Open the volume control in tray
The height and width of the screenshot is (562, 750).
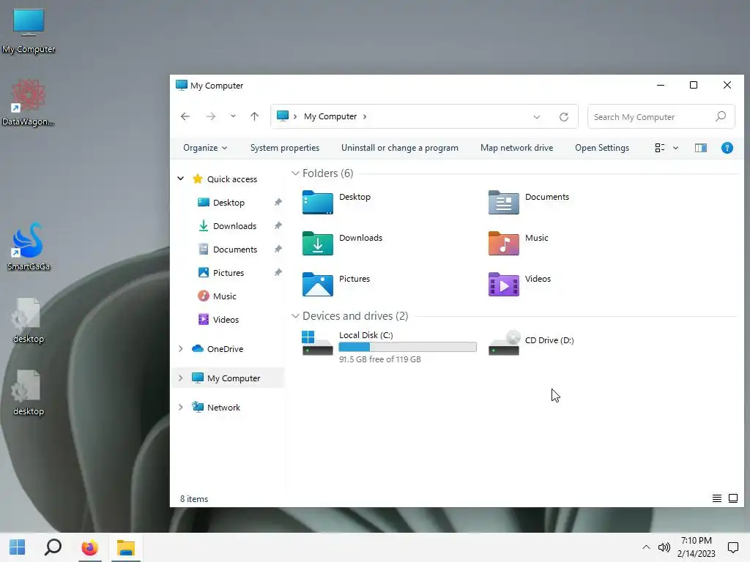coord(664,547)
